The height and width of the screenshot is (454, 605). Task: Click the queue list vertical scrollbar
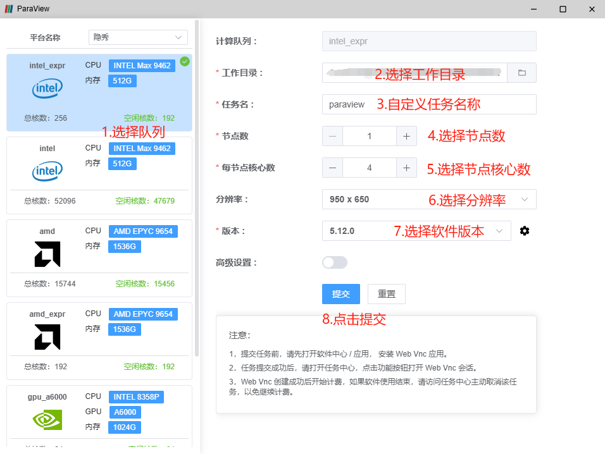coord(197,189)
